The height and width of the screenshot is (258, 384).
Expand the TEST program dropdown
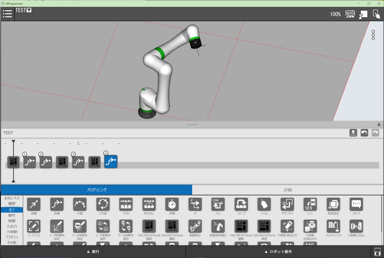pos(29,10)
